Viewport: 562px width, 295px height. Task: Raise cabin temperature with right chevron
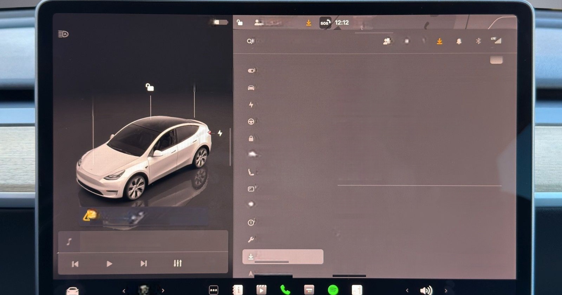[163, 291]
